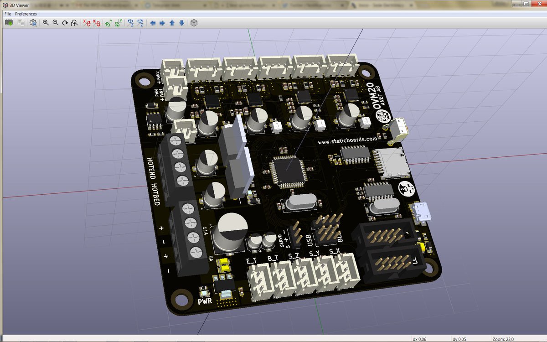Click the move right blue arrow
Screen dimensions: 547x342
click(x=162, y=22)
